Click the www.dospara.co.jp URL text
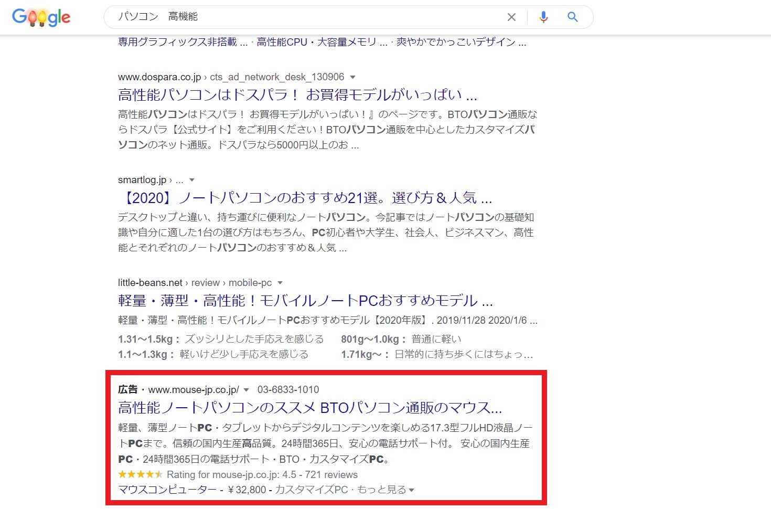Screen dimensions: 771x509 tap(159, 77)
